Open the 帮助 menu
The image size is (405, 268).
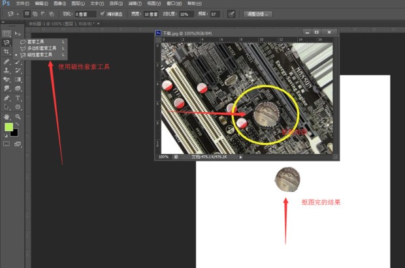tap(195, 4)
